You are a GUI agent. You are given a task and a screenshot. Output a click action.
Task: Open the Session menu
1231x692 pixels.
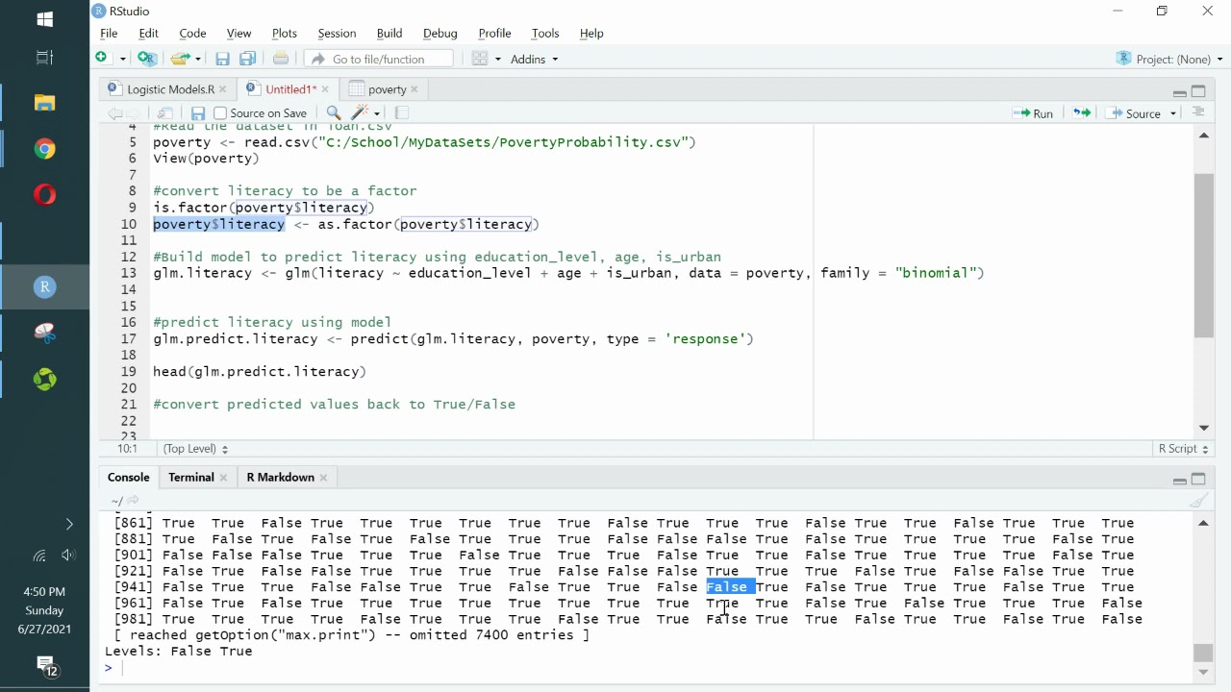pyautogui.click(x=337, y=33)
